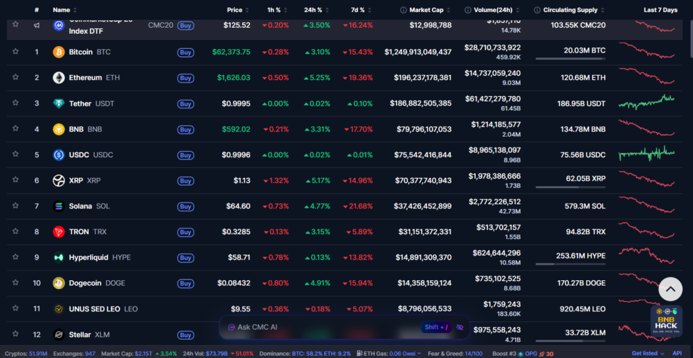The width and height of the screenshot is (693, 358).
Task: Star Bitcoin to add to watchlist
Action: [x=16, y=51]
